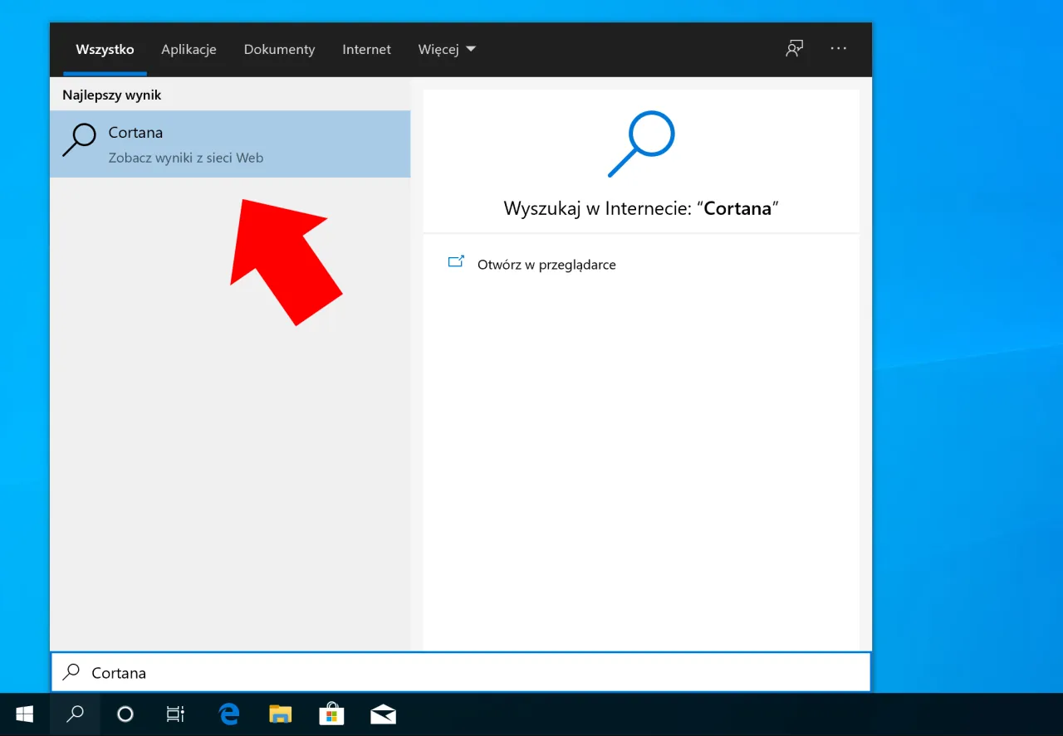The image size is (1063, 736).
Task: Click the feedback icon in search header
Action: click(x=795, y=49)
